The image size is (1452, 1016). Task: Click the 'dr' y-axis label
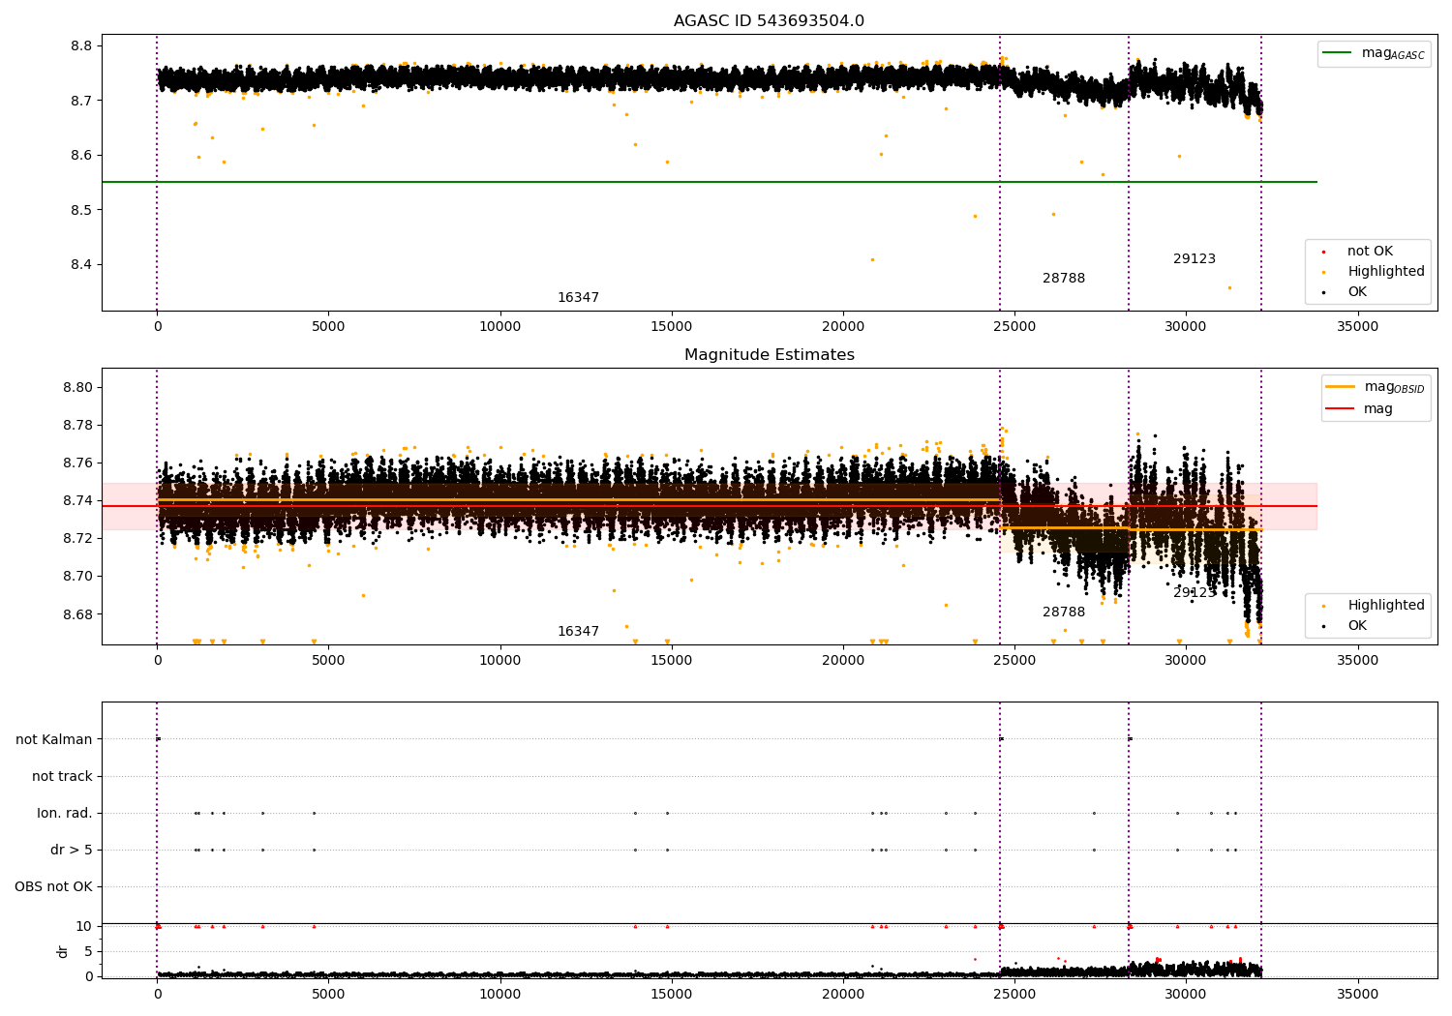63,951
